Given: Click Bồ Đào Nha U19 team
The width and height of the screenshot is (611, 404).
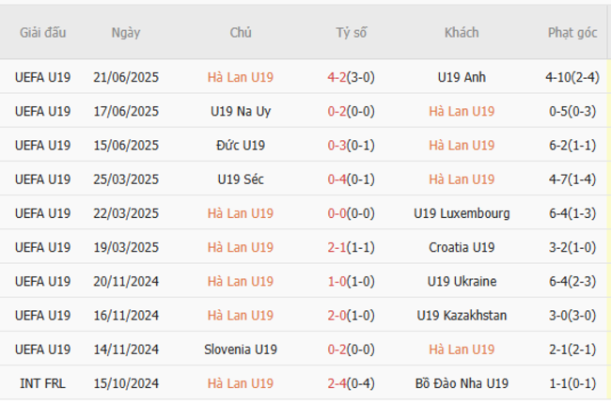Looking at the screenshot, I should click(462, 383).
